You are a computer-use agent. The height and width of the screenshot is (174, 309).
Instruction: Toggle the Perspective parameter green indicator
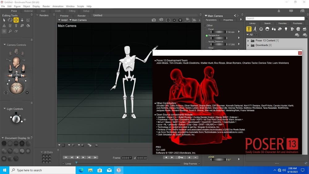pos(207,36)
